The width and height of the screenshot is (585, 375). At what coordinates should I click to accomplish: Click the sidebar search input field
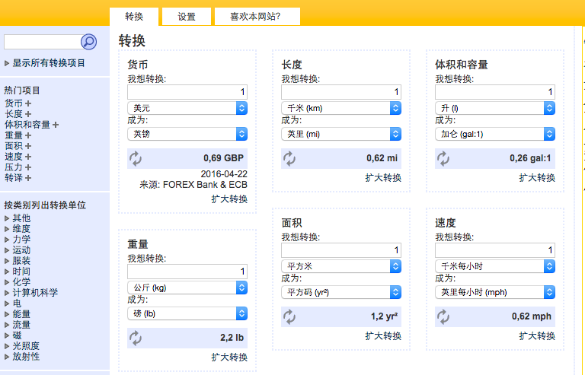41,42
